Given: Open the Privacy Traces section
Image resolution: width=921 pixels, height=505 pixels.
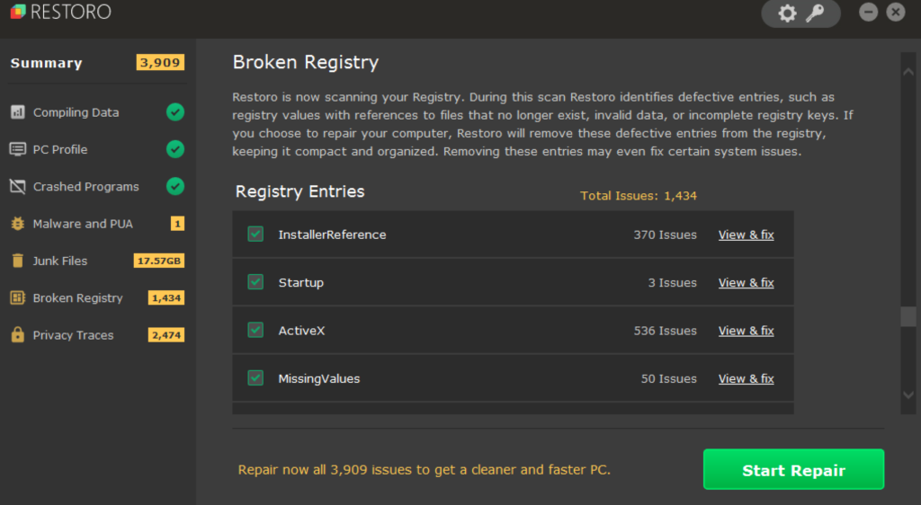Looking at the screenshot, I should tap(74, 335).
